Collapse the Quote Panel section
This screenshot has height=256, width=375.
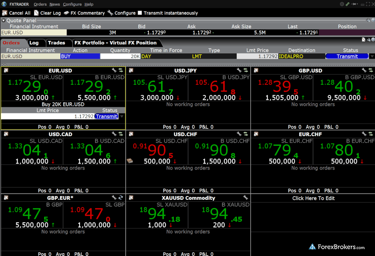pos(3,20)
